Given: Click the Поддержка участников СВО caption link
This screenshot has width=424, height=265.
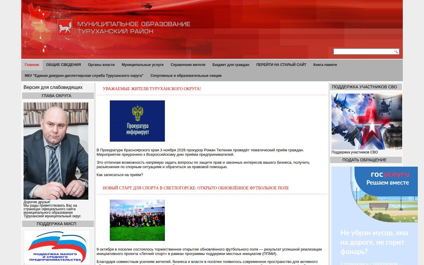Looking at the screenshot, I should [x=355, y=152].
